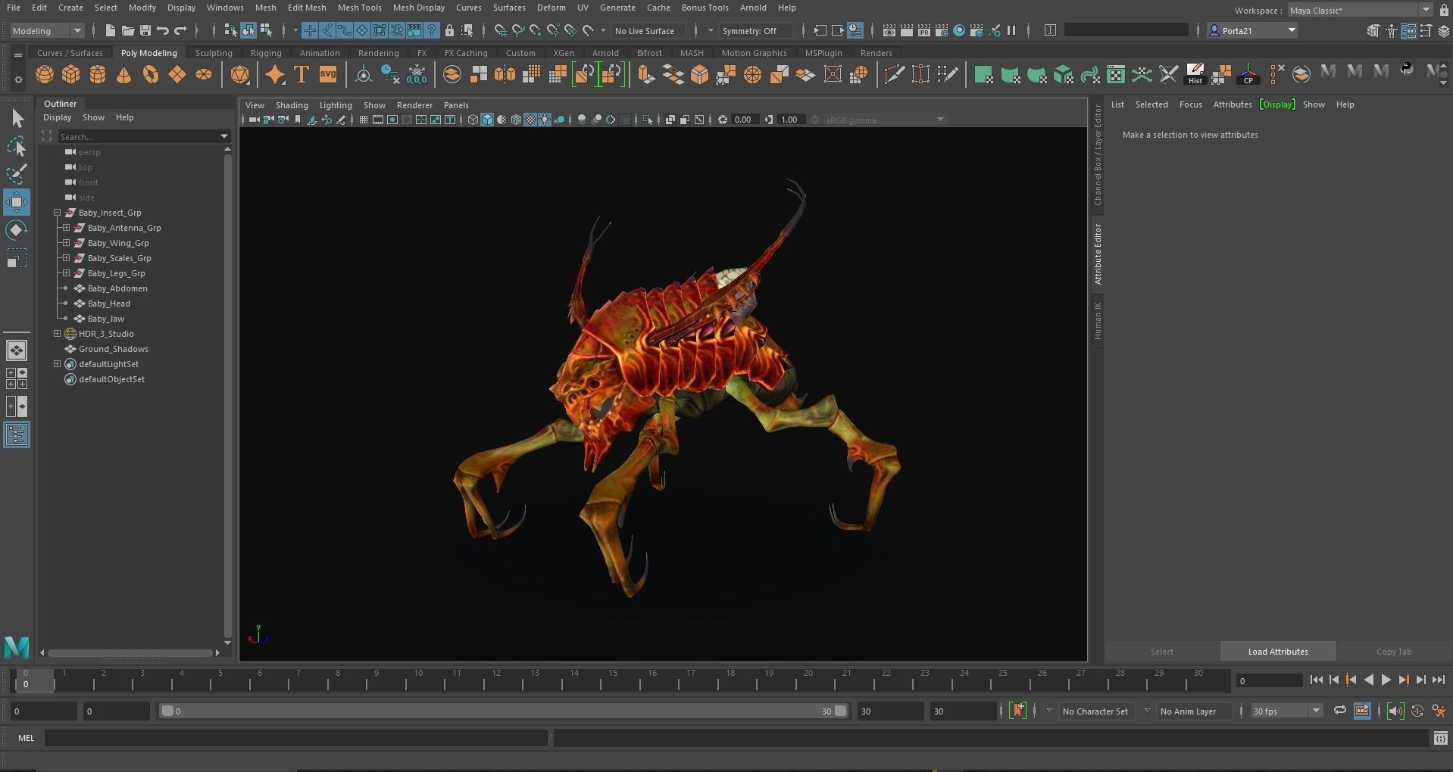Image resolution: width=1453 pixels, height=772 pixels.
Task: Open the 30 fps frame rate dropdown
Action: click(1286, 711)
